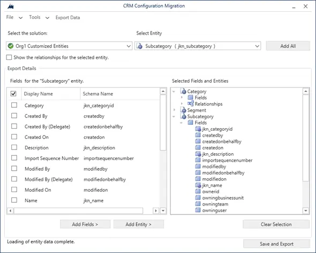Viewport: 316px width, 253px height.
Task: Click the Export Data menu label
Action: click(x=67, y=18)
